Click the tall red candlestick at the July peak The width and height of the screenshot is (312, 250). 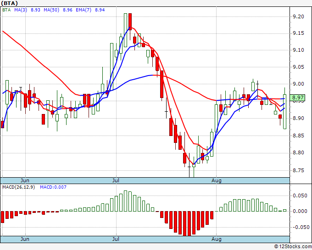click(130, 22)
